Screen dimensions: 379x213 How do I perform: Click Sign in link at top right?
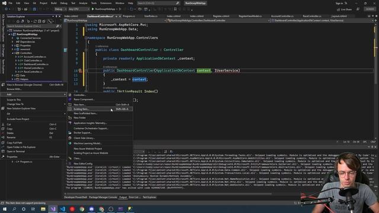pos(339,3)
